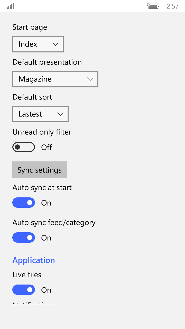Click the Default presentation label
The height and width of the screenshot is (329, 185).
tap(47, 62)
